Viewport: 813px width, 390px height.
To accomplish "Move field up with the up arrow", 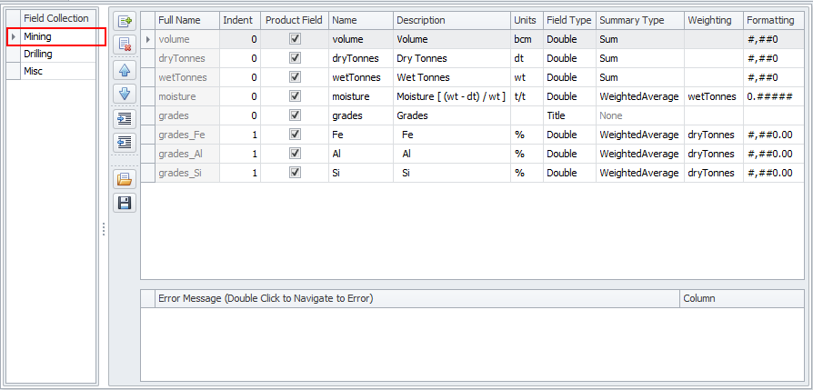I will [x=125, y=70].
